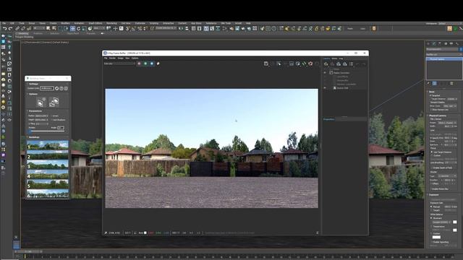
Task: Toggle the red channel button in Frame Buffer
Action: pyautogui.click(x=139, y=64)
